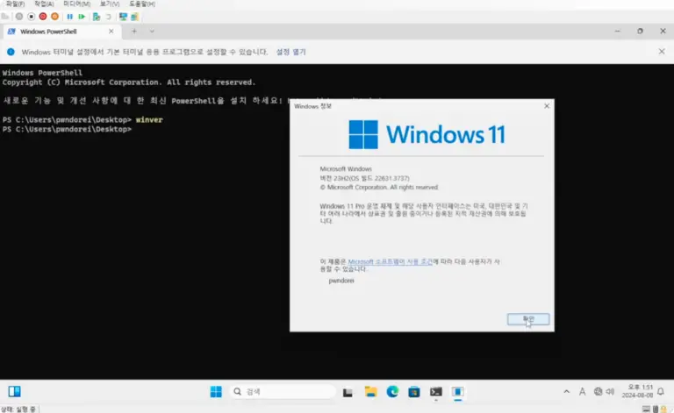The image size is (674, 413).
Task: Close the Windows 정보 dialog
Action: [x=547, y=106]
